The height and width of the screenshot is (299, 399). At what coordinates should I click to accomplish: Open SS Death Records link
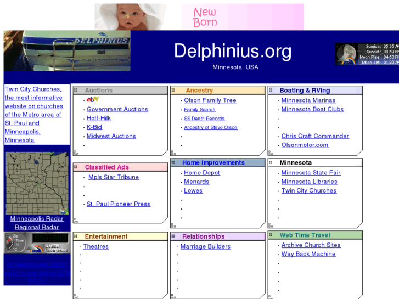[x=204, y=119]
